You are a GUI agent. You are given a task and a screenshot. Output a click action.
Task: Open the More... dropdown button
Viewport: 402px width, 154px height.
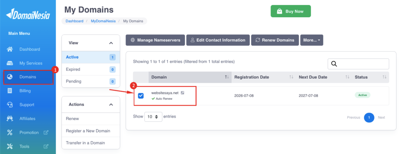click(x=312, y=40)
